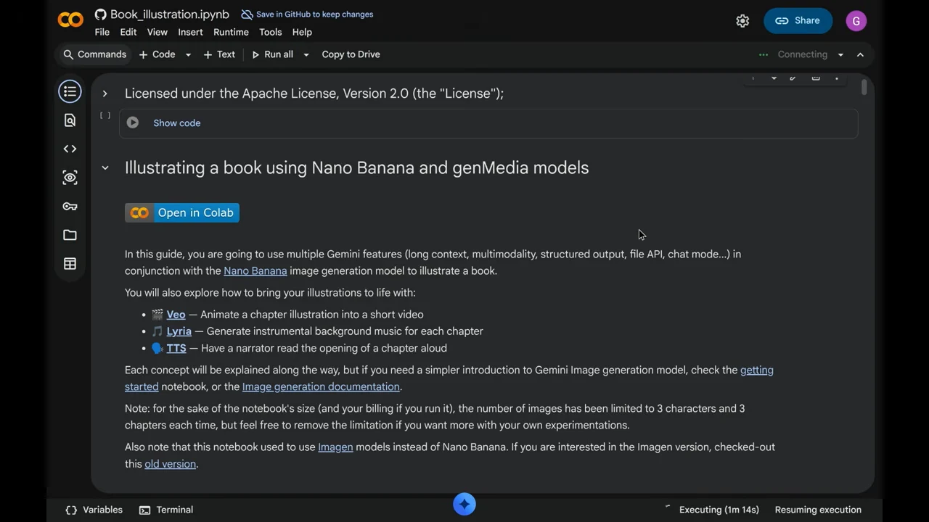Open the Runtime menu
Viewport: 929px width, 522px height.
(231, 32)
